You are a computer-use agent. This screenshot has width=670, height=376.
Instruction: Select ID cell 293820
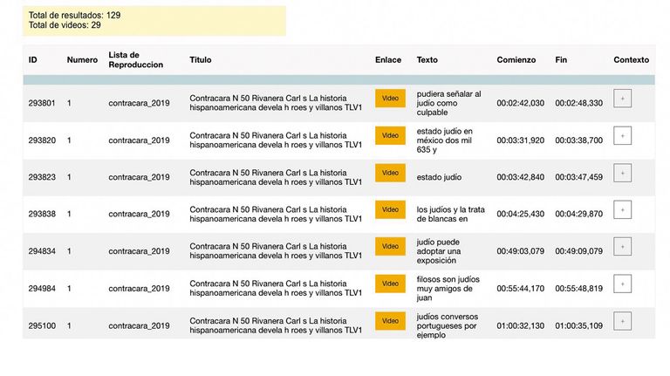pyautogui.click(x=42, y=140)
